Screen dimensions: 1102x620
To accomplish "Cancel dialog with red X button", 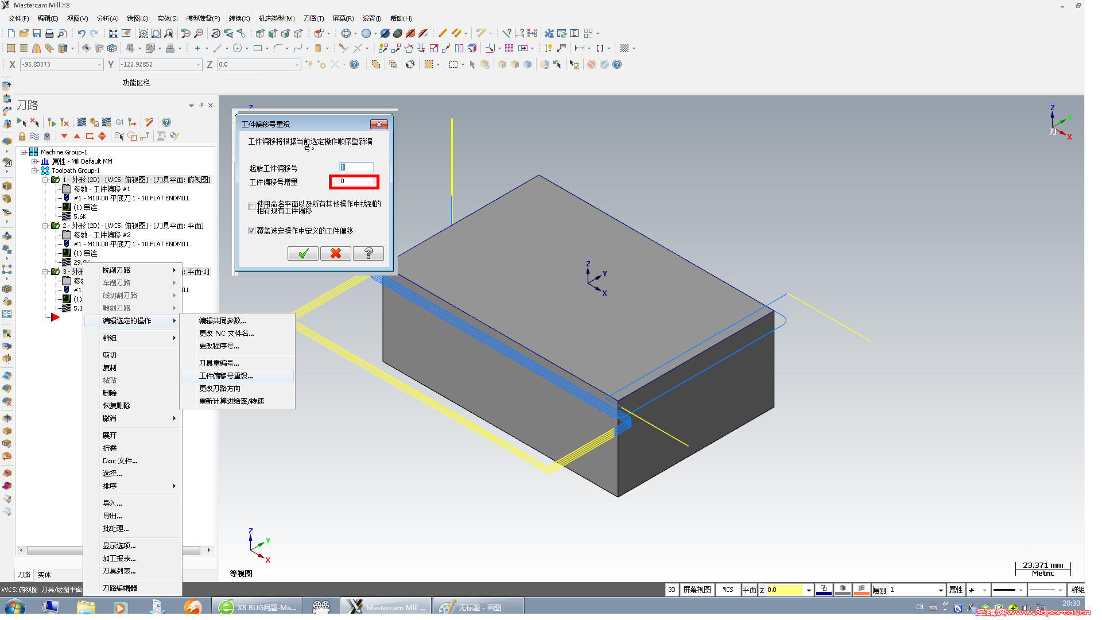I will point(336,253).
